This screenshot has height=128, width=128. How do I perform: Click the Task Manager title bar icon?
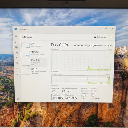point(16,29)
